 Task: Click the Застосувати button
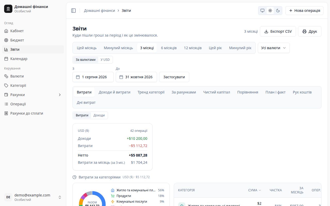tap(174, 77)
